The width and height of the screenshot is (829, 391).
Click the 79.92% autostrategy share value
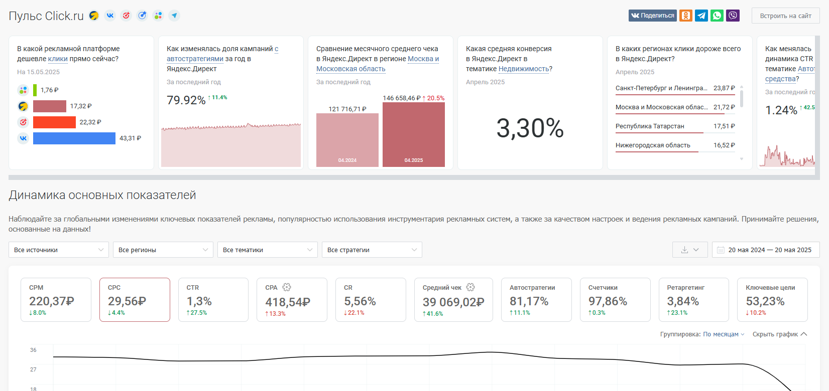[186, 100]
